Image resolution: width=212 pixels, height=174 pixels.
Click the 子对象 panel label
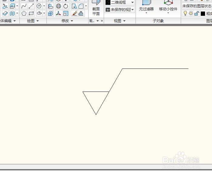pyautogui.click(x=158, y=21)
